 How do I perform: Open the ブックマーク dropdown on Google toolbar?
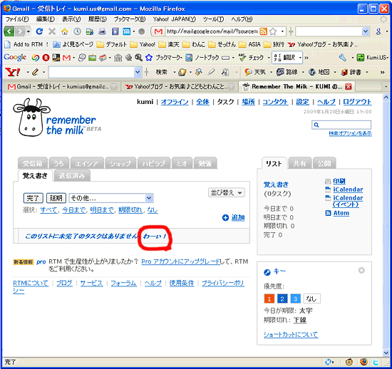(181, 58)
